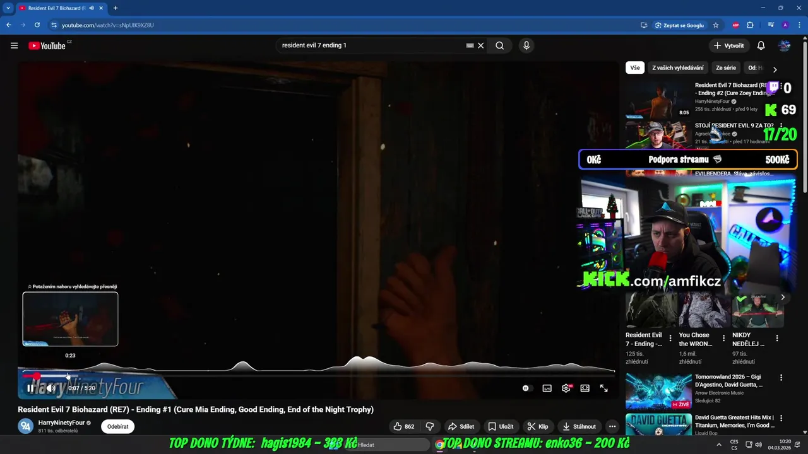
Task: Open Chrome three-dot menu
Action: (x=799, y=25)
